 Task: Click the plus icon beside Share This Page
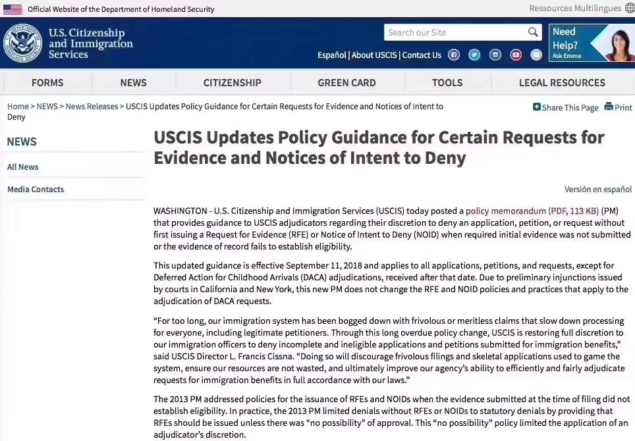pyautogui.click(x=537, y=107)
